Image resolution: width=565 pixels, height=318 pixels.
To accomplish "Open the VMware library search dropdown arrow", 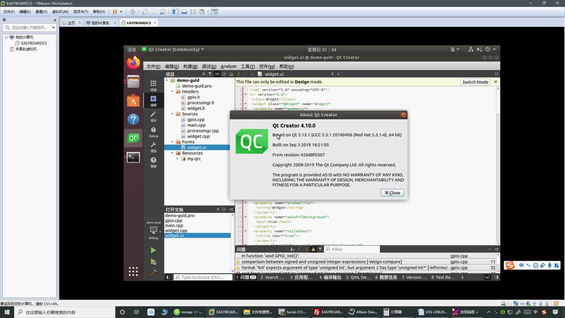I will [x=53, y=27].
